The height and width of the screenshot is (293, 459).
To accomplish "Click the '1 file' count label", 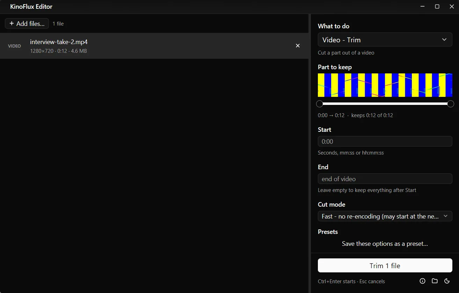I will pos(58,24).
